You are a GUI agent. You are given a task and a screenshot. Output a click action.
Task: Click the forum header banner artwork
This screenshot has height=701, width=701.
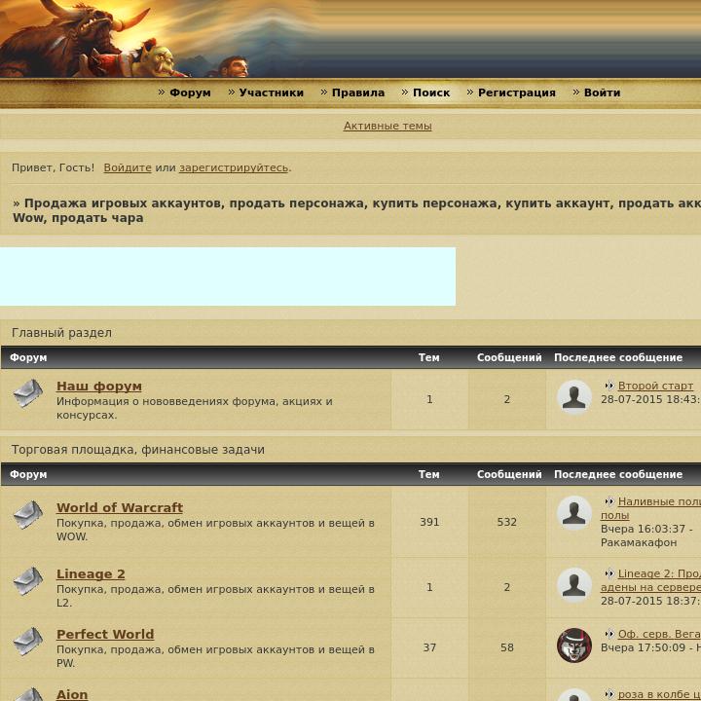(x=350, y=38)
